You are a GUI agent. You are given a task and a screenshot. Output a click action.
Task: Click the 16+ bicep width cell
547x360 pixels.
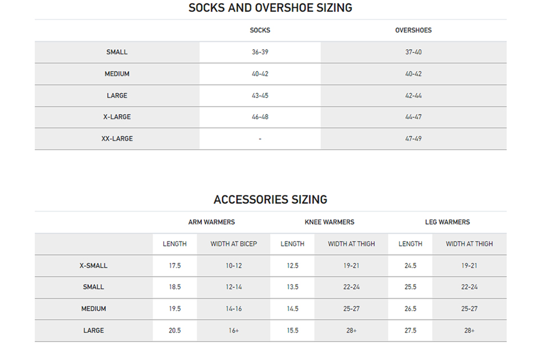(234, 330)
